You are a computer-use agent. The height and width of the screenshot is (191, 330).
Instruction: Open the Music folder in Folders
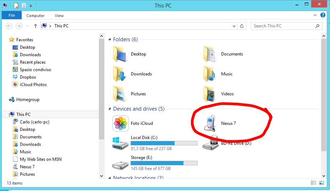211,74
